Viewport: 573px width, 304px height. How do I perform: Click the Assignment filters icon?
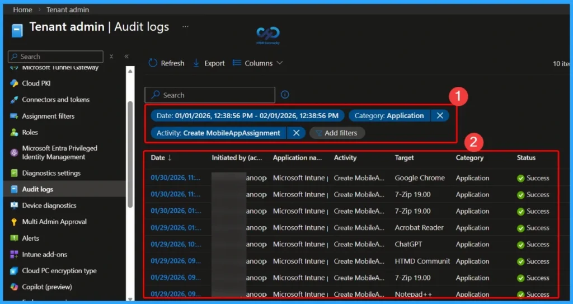pos(14,116)
